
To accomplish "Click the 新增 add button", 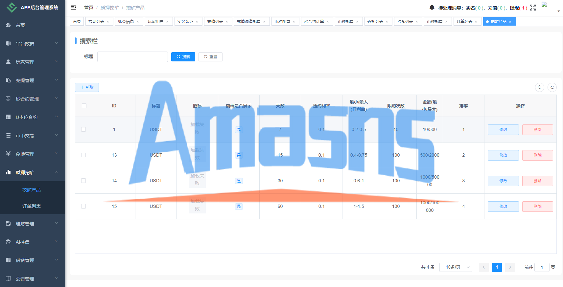I will tap(87, 87).
